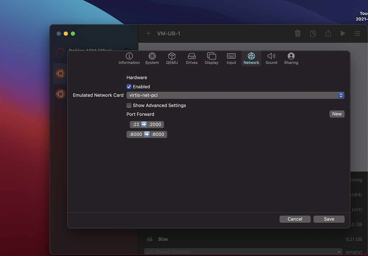
Task: Toggle the network Hardware Enabled option off
Action: [129, 87]
